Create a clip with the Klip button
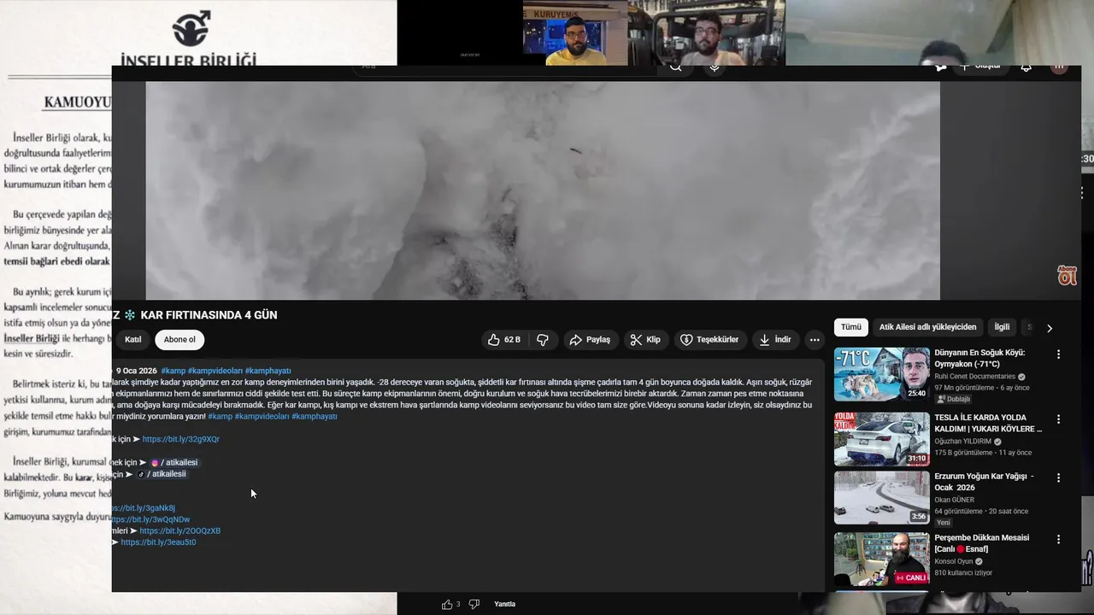Image resolution: width=1094 pixels, height=615 pixels. pos(645,340)
